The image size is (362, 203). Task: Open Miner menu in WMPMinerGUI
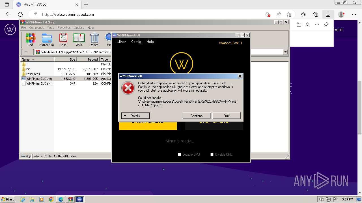point(121,42)
